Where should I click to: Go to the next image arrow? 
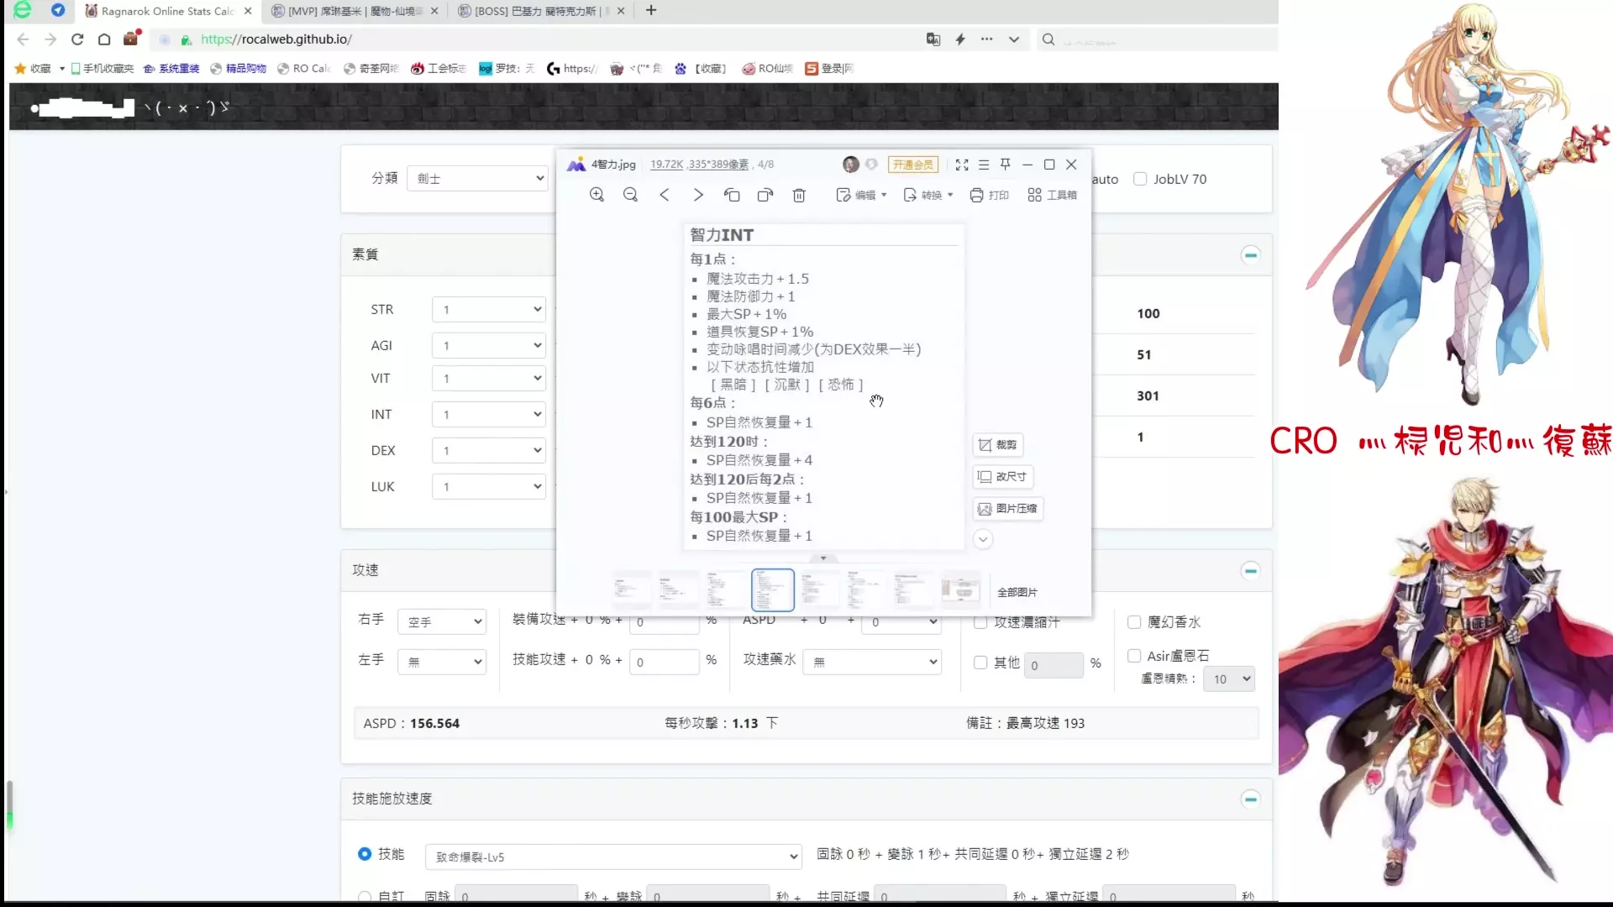[x=698, y=195]
